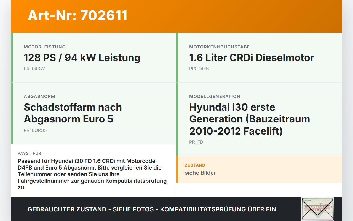Click the 'ABGASNORM' label

39,97
